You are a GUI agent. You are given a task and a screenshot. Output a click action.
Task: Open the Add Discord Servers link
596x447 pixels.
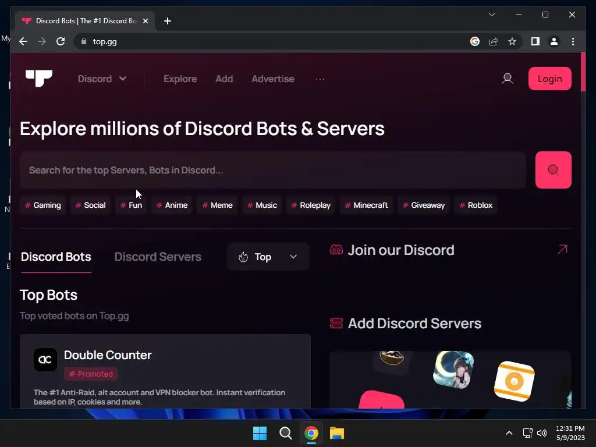(x=414, y=324)
